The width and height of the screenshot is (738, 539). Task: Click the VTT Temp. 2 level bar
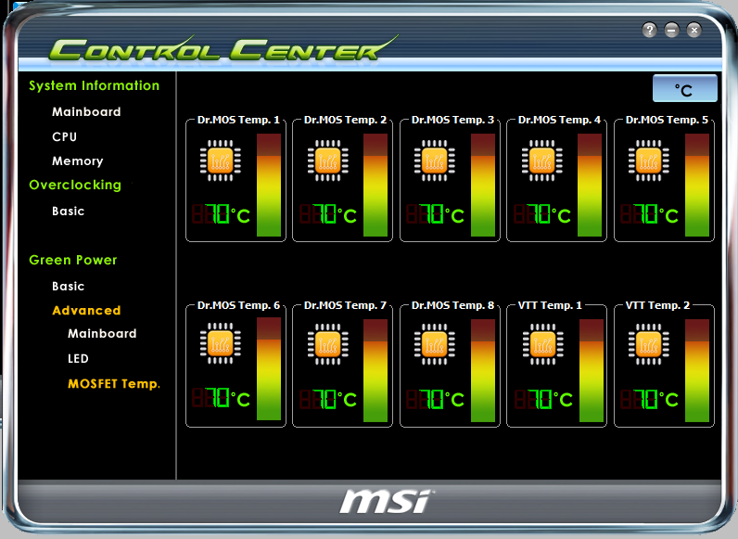(697, 371)
